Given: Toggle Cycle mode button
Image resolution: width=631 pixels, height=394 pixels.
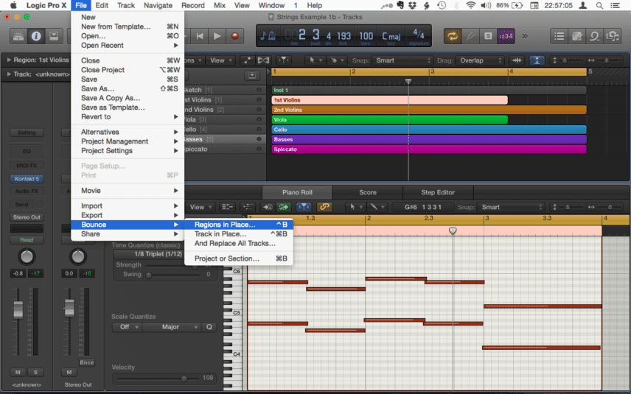Looking at the screenshot, I should 453,36.
